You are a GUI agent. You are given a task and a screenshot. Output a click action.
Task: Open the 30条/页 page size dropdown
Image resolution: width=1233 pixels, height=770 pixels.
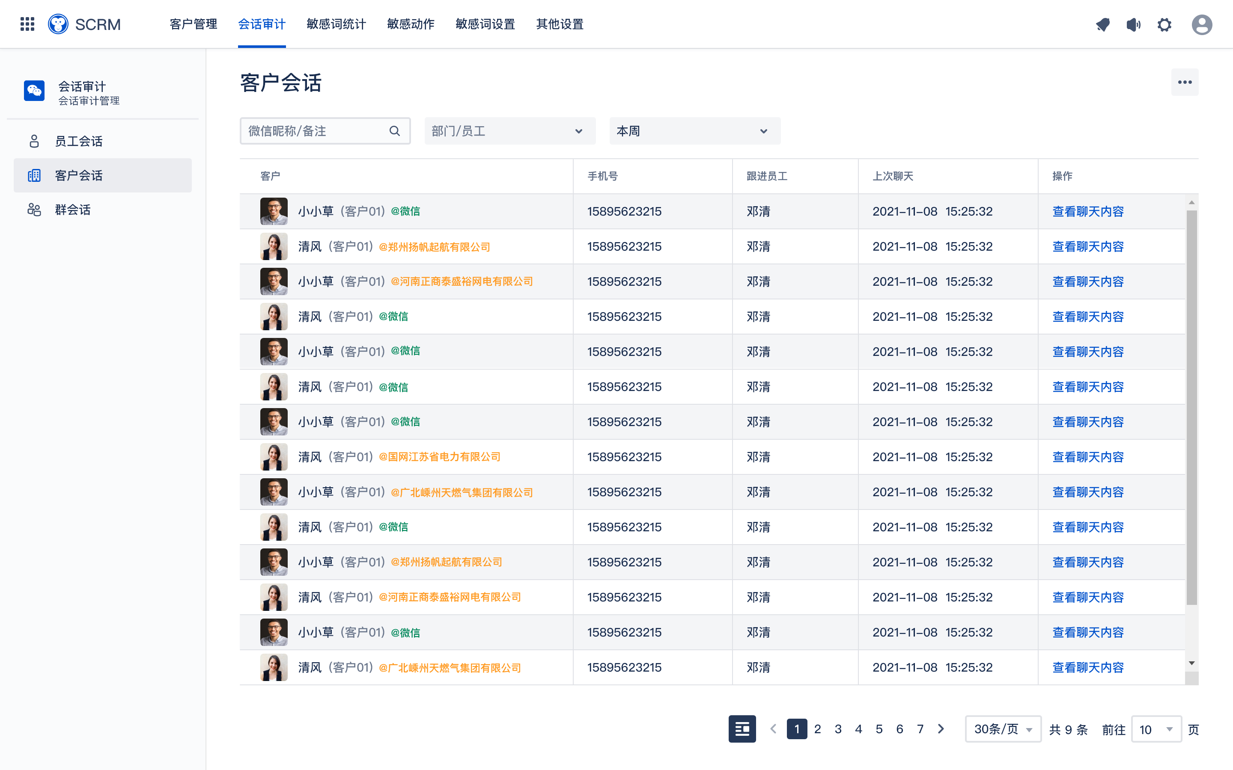click(1003, 729)
